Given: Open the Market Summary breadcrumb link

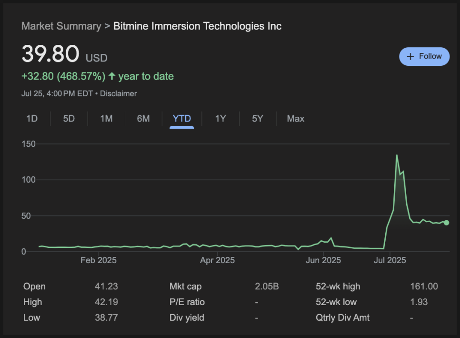Looking at the screenshot, I should click(61, 26).
